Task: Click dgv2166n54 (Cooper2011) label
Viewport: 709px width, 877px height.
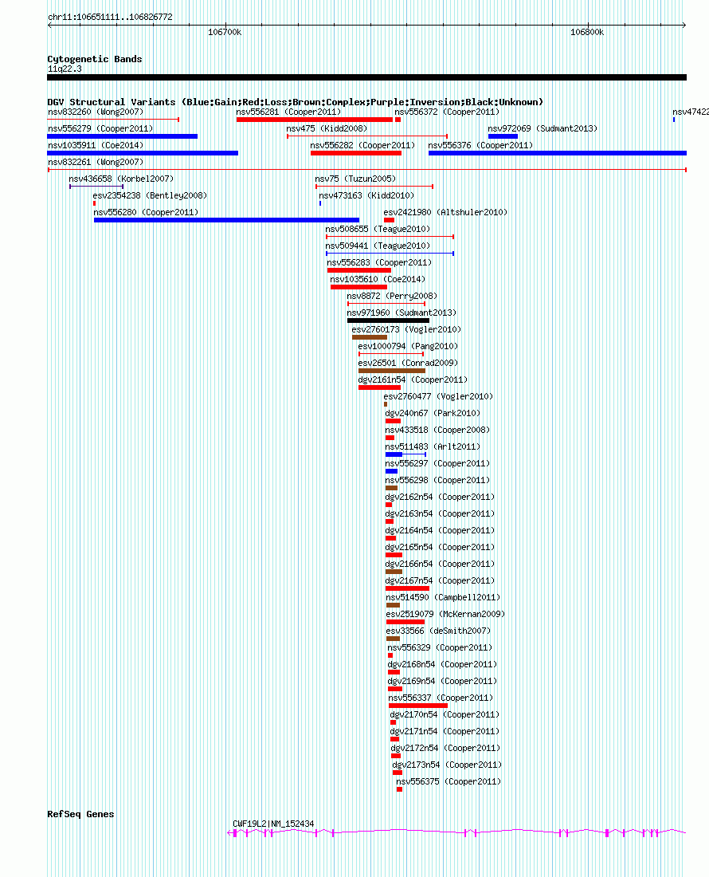Action: point(440,565)
